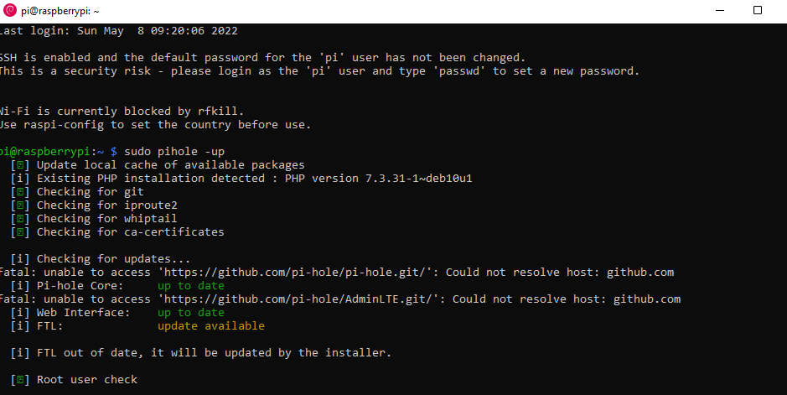Screen dimensions: 787x395
Task: Click the orange 'update available' FTL status
Action: 211,326
